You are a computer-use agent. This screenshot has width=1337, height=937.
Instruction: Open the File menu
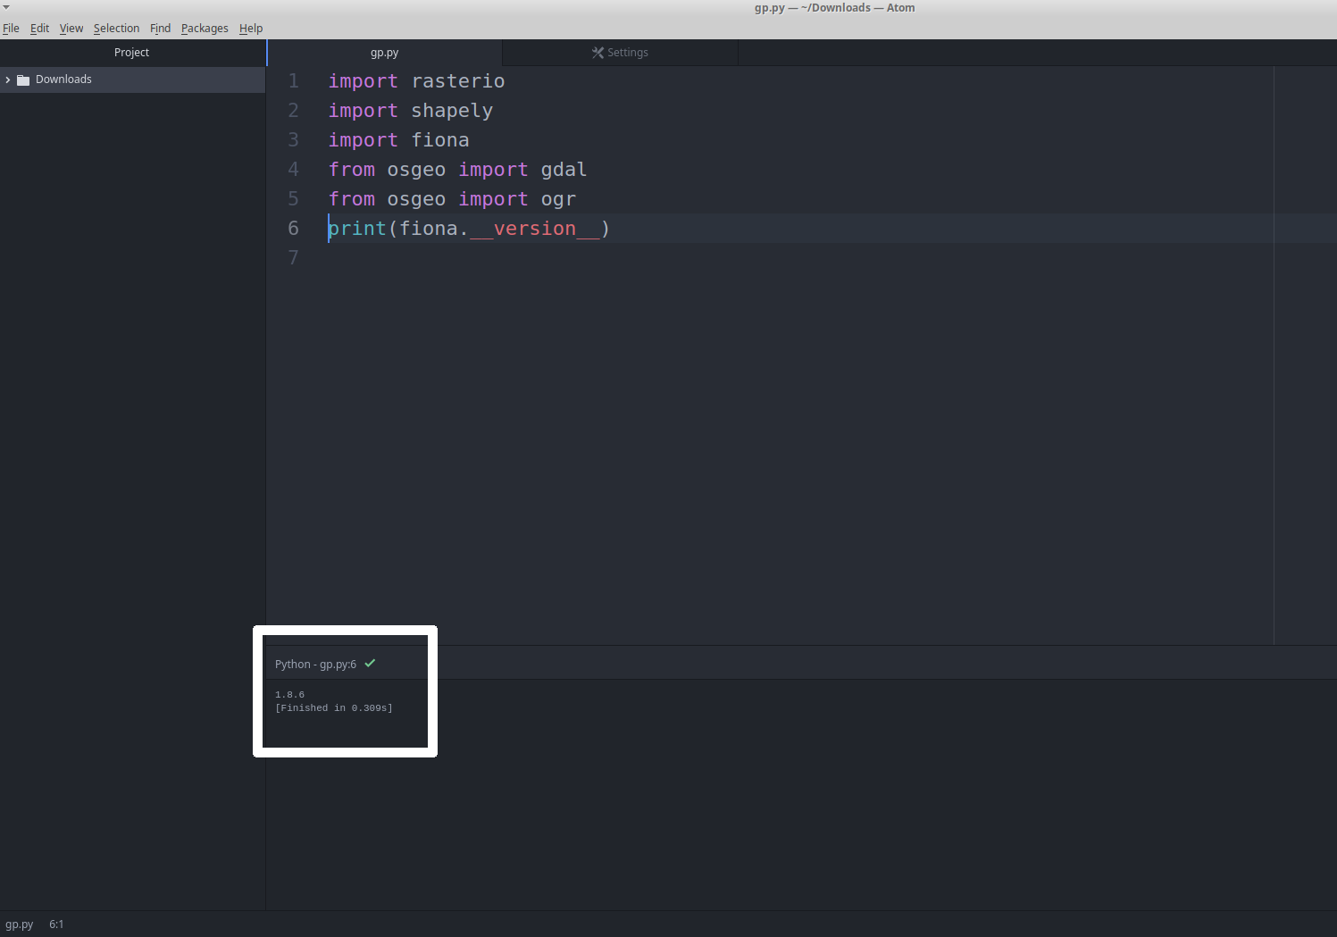click(x=11, y=28)
